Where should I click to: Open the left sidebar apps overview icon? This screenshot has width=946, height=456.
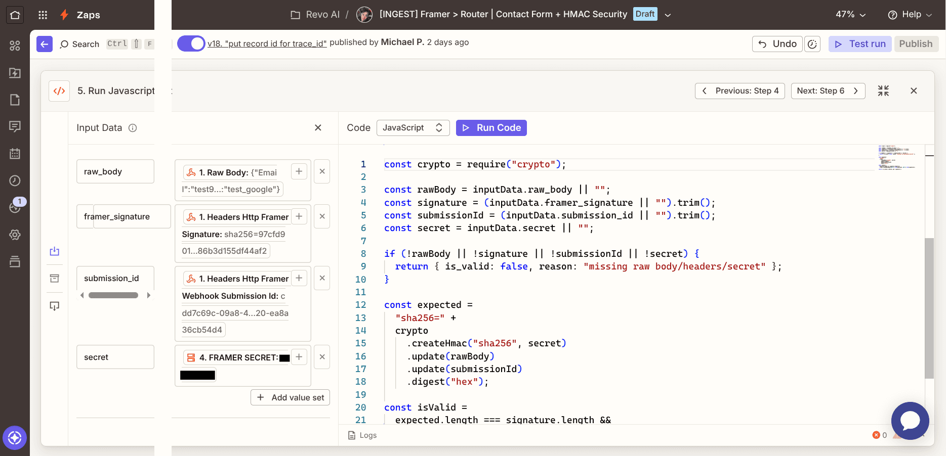pyautogui.click(x=15, y=45)
